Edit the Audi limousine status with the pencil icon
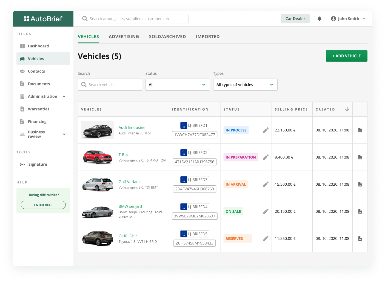Viewport: 385px width, 282px height. pos(265,130)
